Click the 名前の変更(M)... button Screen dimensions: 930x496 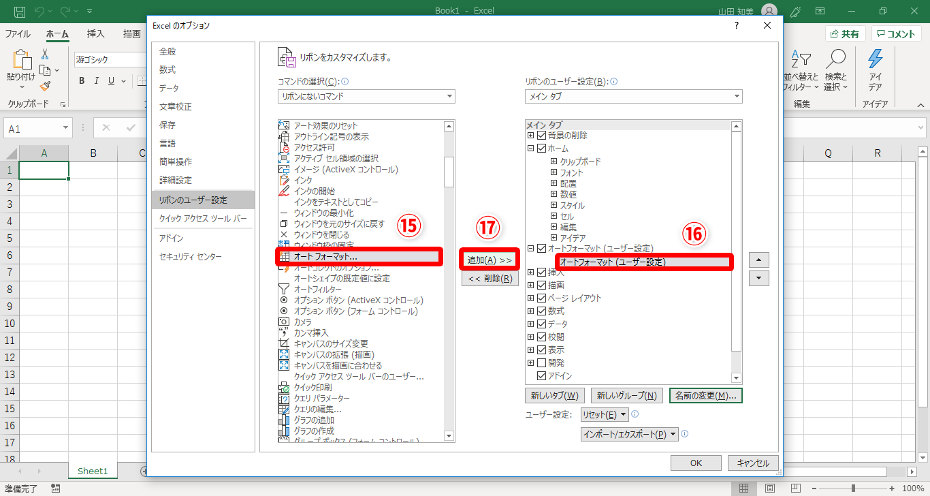pos(706,395)
